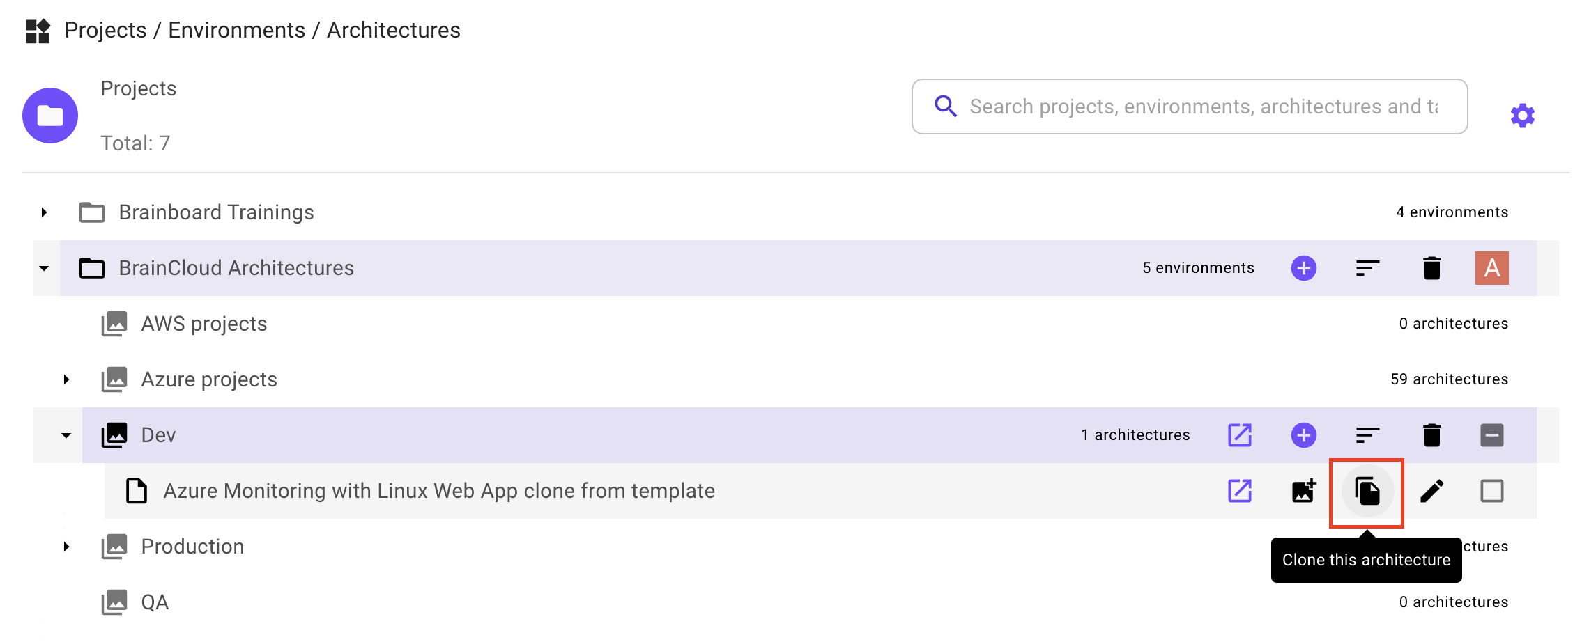Open the settings gear
Image resolution: width=1582 pixels, height=642 pixels.
pyautogui.click(x=1522, y=116)
